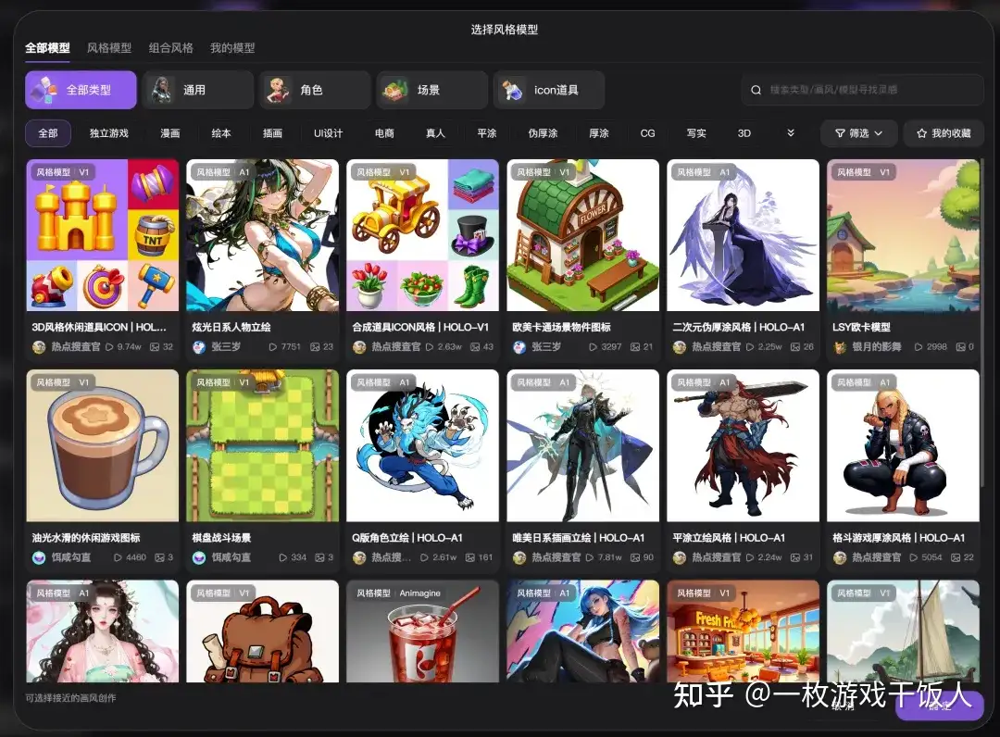Click image-count icon on 二次元伪厚涂风格

795,347
